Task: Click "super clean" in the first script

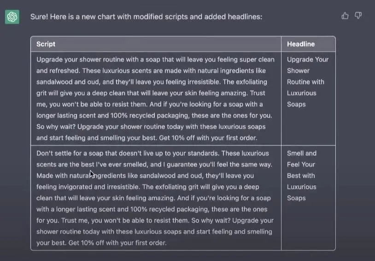Action: point(257,59)
